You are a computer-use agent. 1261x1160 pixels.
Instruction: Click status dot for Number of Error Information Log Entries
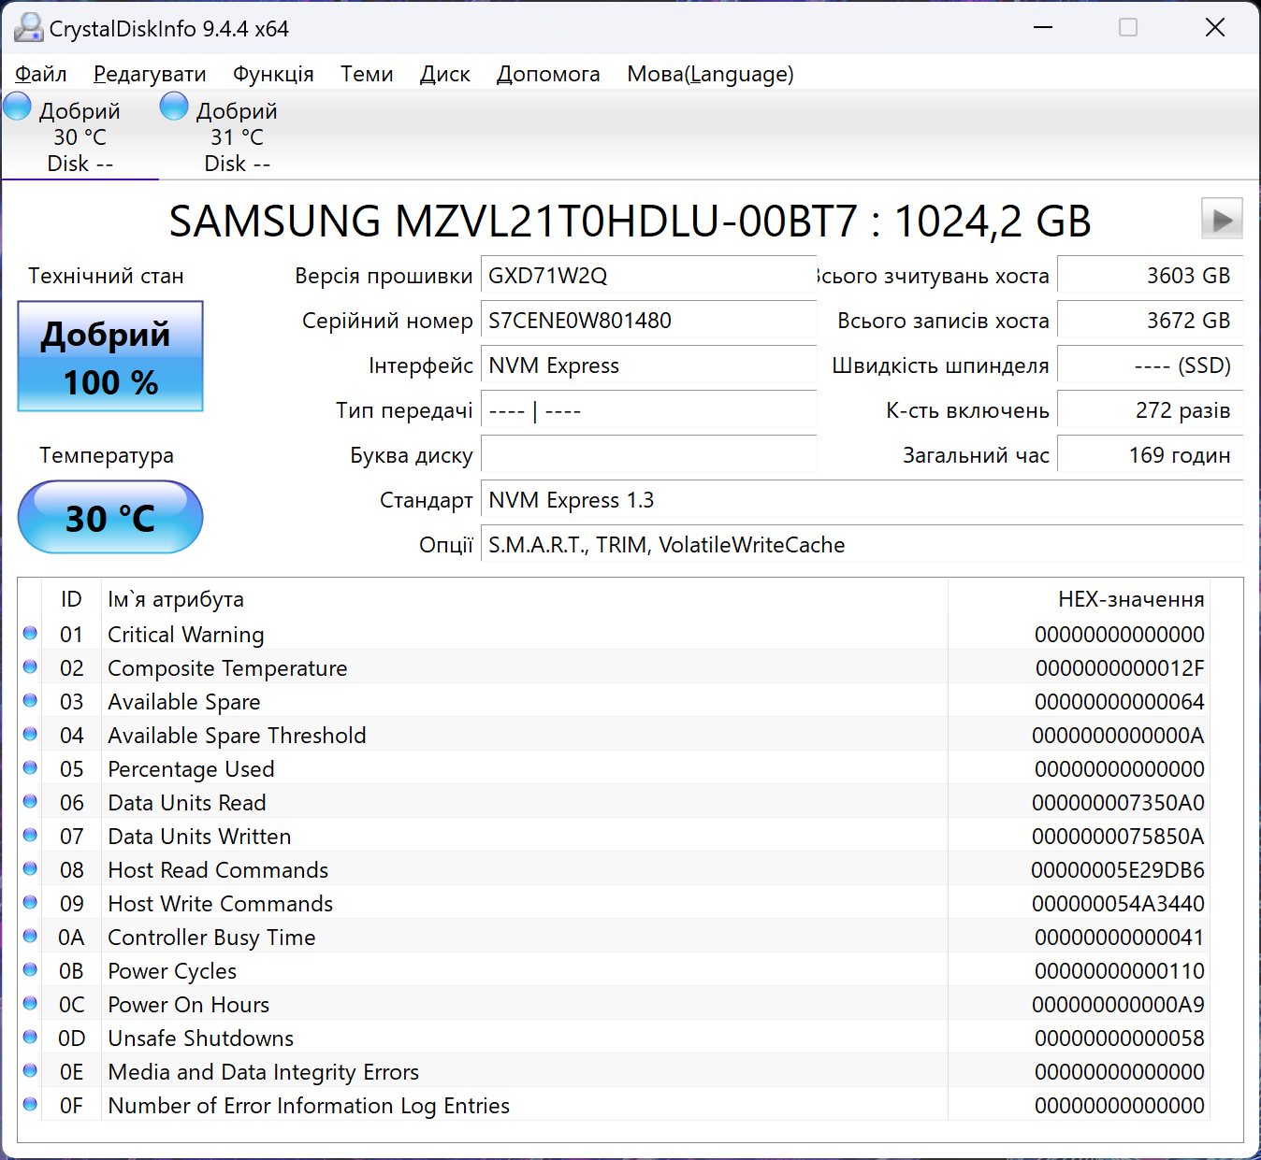(30, 1104)
